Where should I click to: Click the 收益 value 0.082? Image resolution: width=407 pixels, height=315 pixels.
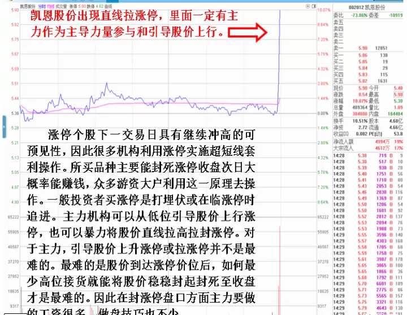point(362,134)
